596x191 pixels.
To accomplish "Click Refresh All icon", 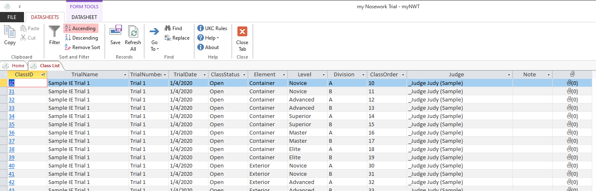I will 133,32.
